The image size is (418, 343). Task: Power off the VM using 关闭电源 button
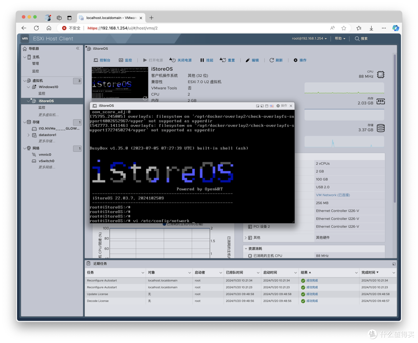pos(180,60)
